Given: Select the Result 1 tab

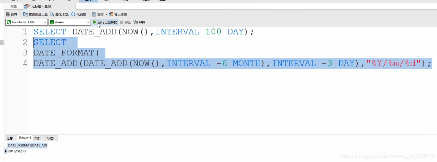Looking at the screenshot, I should (x=25, y=138).
